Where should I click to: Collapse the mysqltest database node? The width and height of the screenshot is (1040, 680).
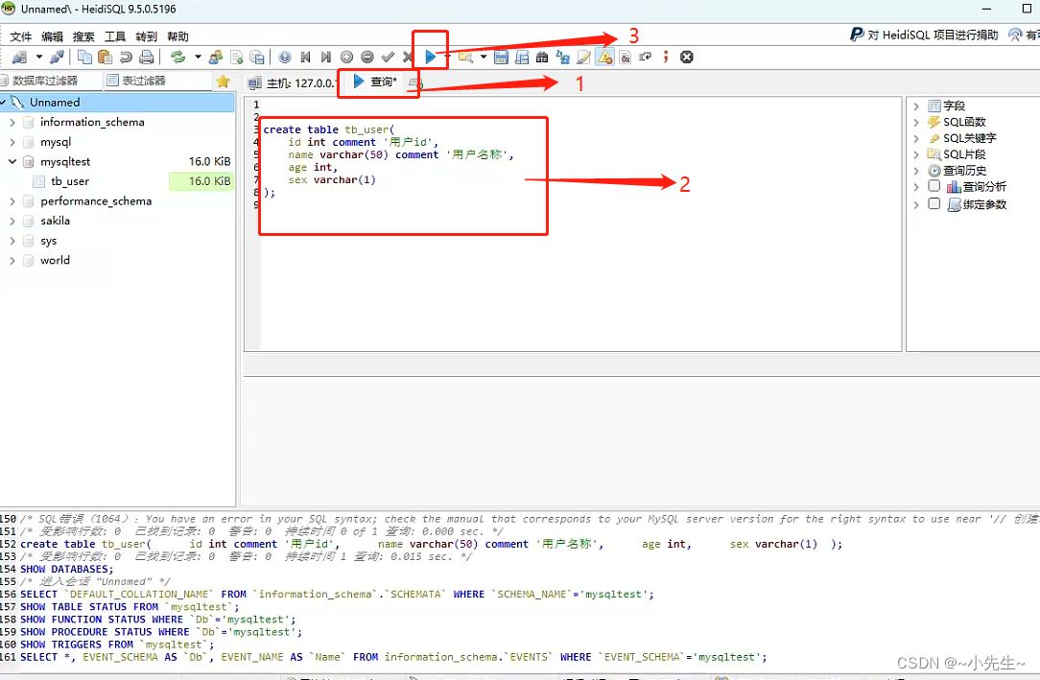[12, 162]
